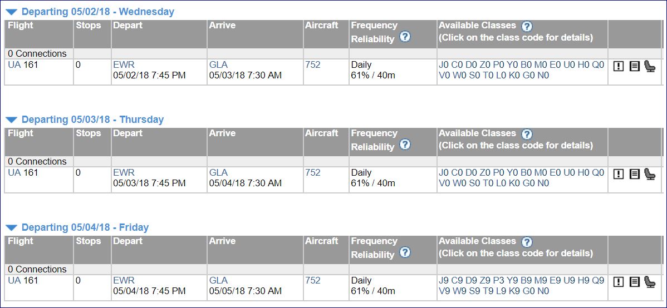This screenshot has width=667, height=308.
Task: Open GLA airport link in Thursday row
Action: (218, 172)
